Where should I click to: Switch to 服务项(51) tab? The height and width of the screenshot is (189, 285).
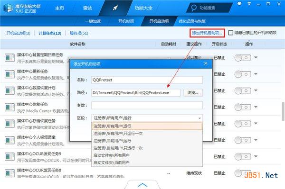pyautogui.click(x=79, y=33)
